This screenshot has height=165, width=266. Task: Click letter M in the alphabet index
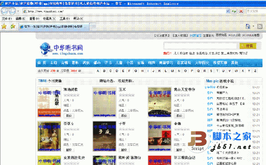(172, 71)
